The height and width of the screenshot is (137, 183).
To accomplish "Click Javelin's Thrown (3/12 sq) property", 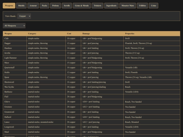I will pos(132,53).
